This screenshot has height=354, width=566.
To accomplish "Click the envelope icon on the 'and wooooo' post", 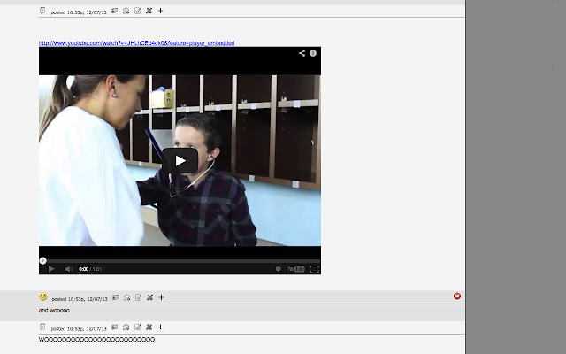I will (x=127, y=297).
